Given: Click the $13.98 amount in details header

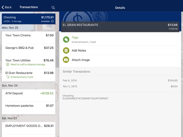Looking at the screenshot, I should coord(173,25).
